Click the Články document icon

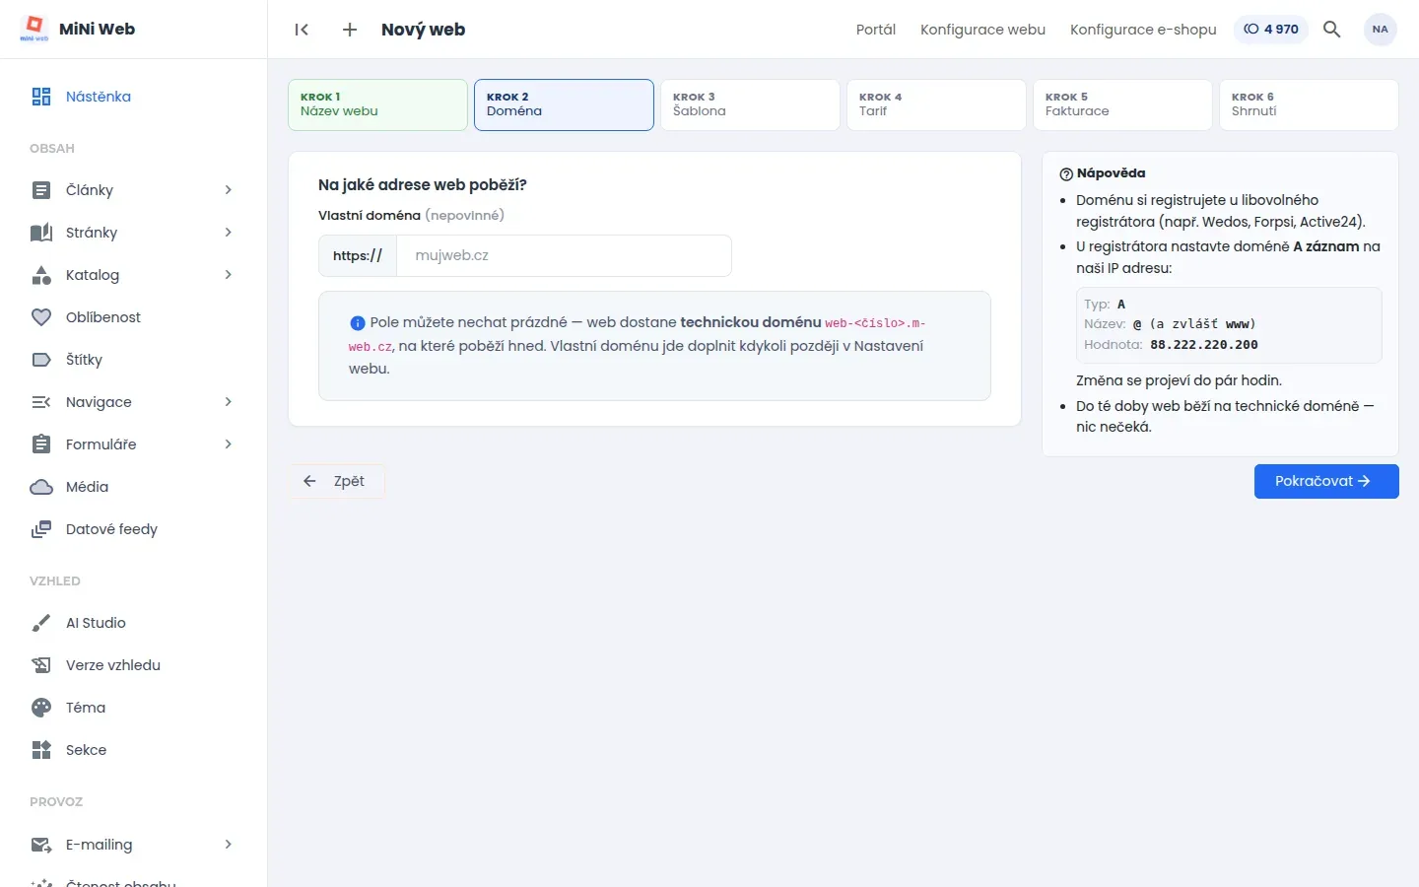41,190
